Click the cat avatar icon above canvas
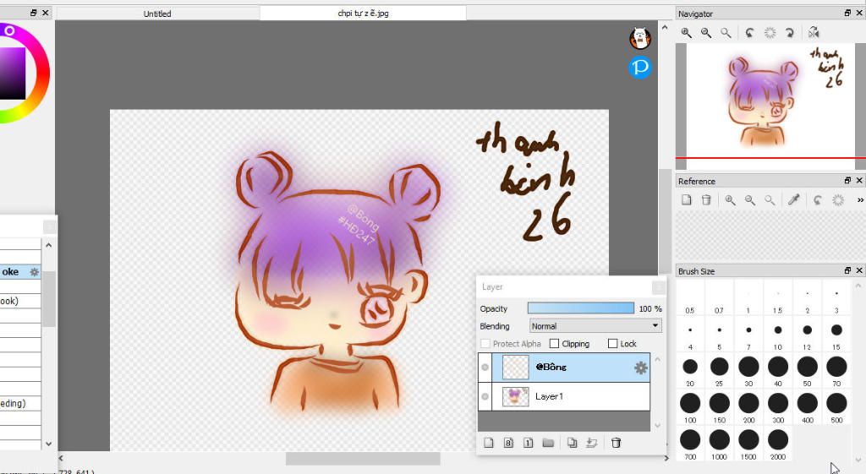The image size is (866, 474). [640, 38]
